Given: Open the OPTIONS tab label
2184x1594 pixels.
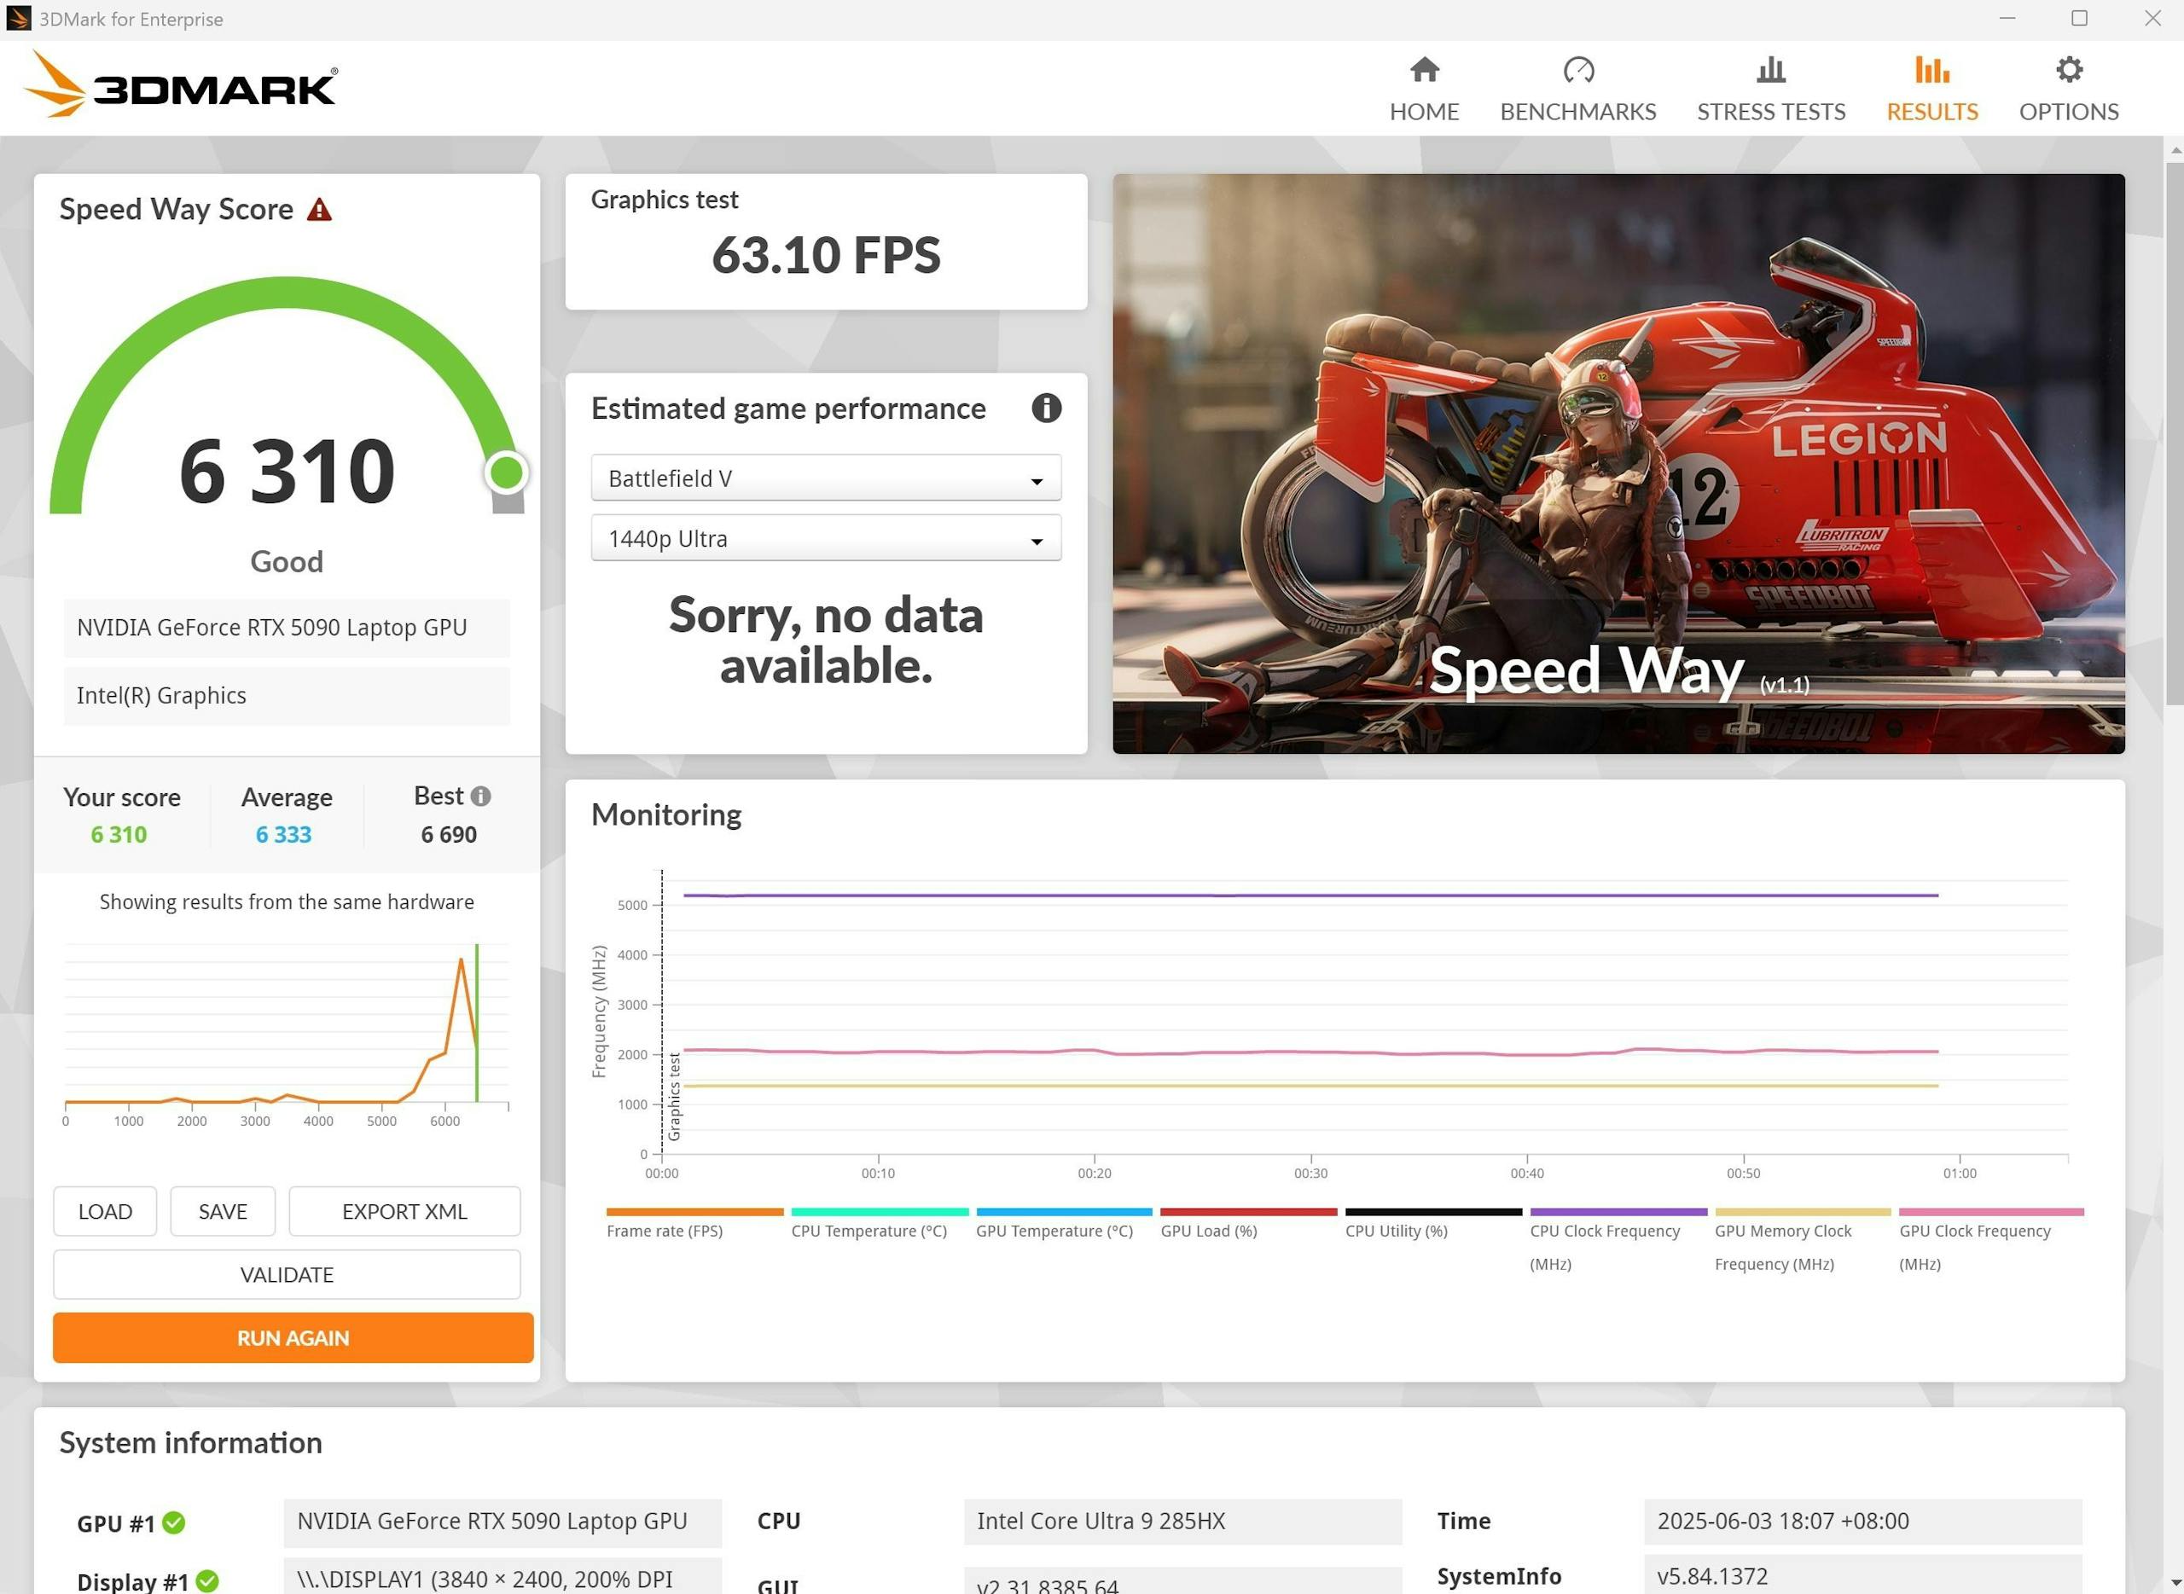Looking at the screenshot, I should [x=2069, y=112].
